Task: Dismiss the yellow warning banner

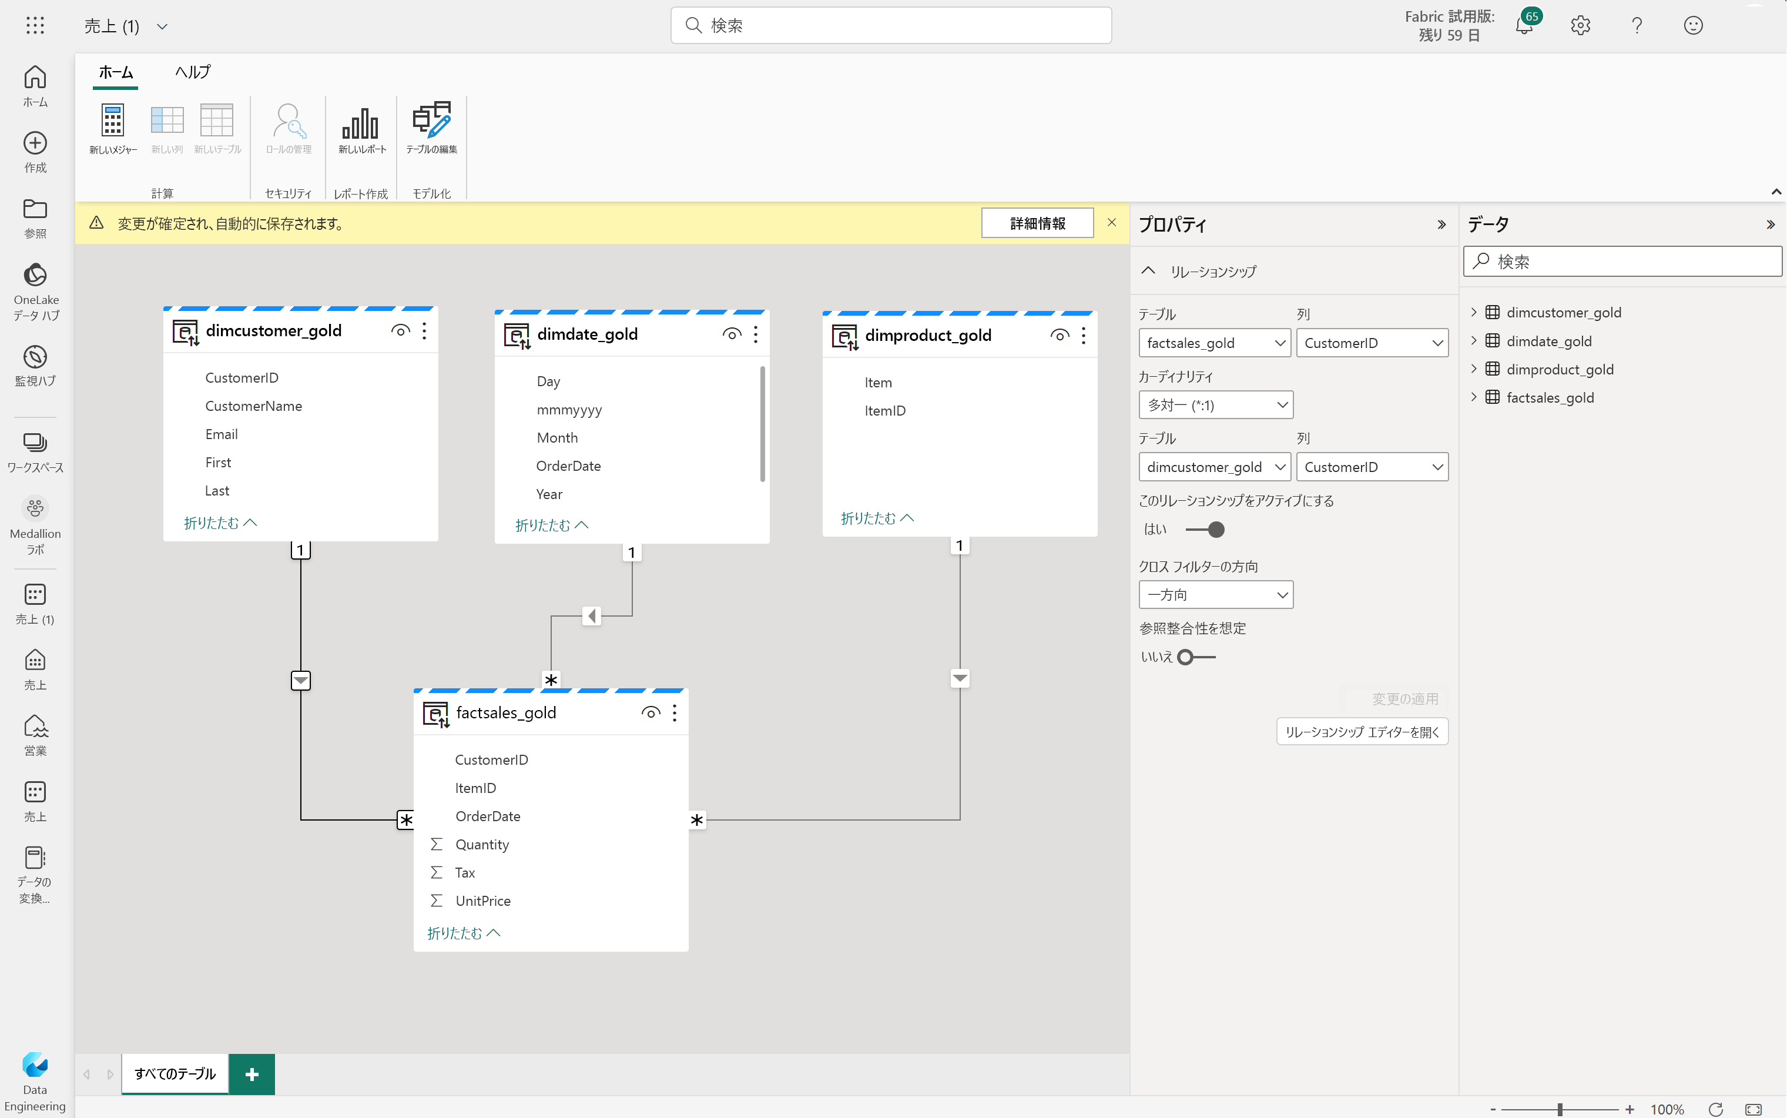Action: click(1112, 223)
